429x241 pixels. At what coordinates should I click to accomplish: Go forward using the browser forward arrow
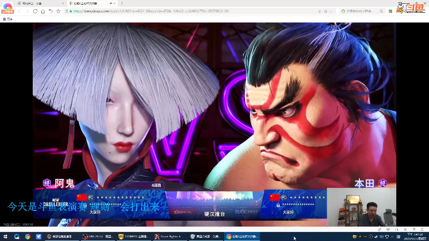click(x=27, y=11)
